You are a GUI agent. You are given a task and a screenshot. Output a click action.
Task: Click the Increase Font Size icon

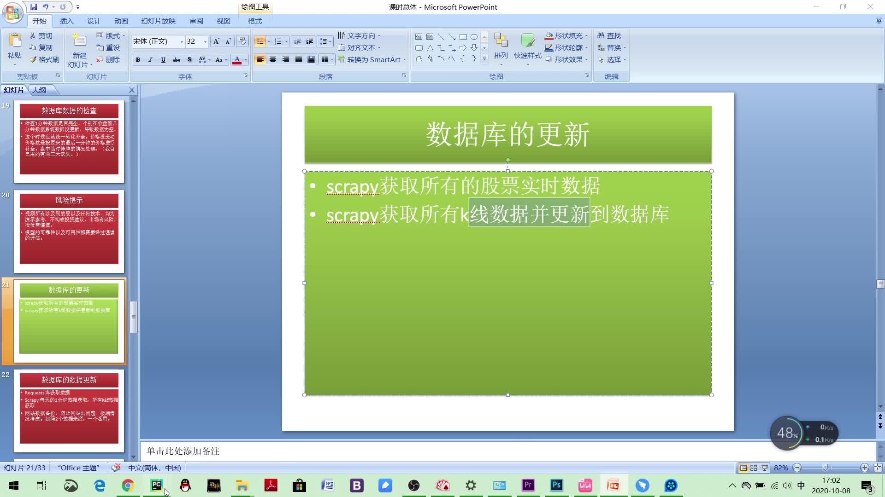(x=216, y=41)
